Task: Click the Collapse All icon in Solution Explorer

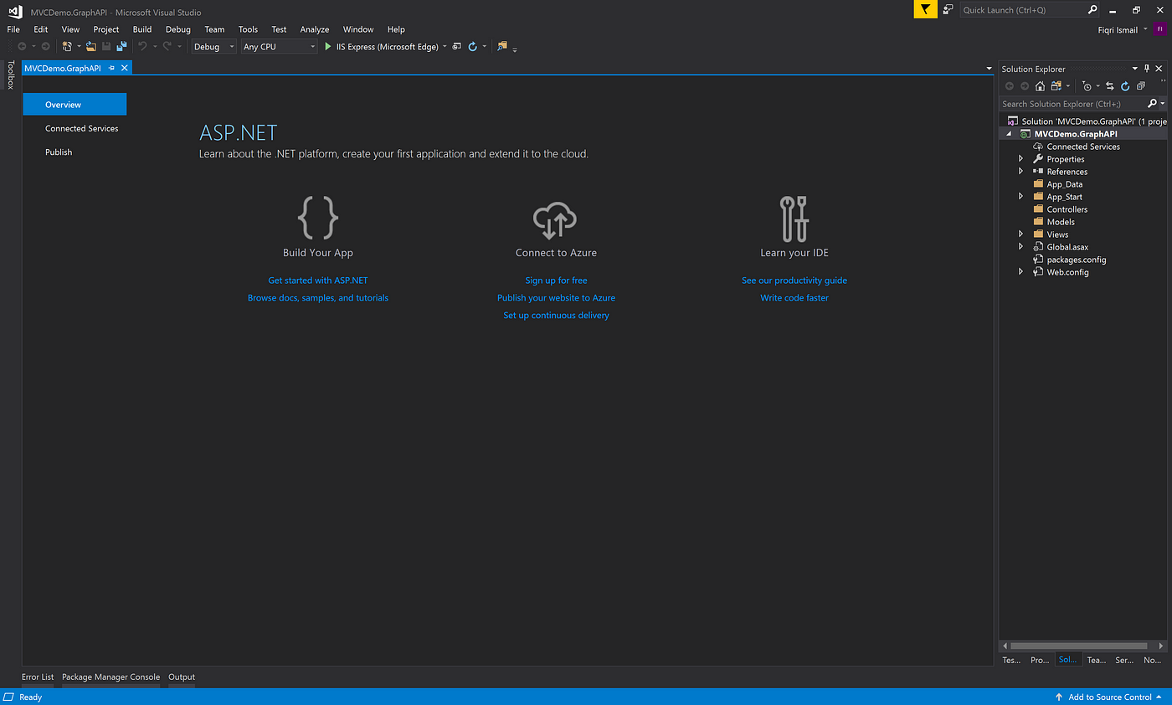Action: pos(1140,86)
